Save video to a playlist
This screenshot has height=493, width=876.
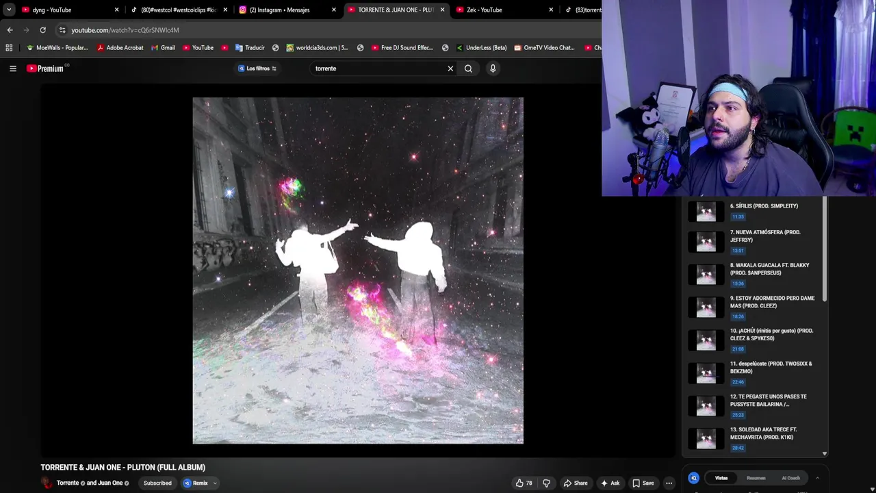point(643,483)
